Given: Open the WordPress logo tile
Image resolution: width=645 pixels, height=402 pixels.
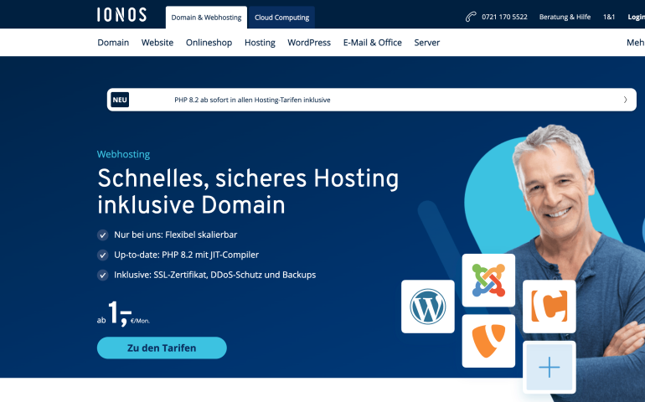Looking at the screenshot, I should (x=428, y=307).
